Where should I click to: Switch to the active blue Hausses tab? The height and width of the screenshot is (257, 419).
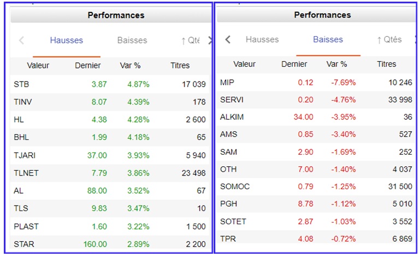click(66, 40)
